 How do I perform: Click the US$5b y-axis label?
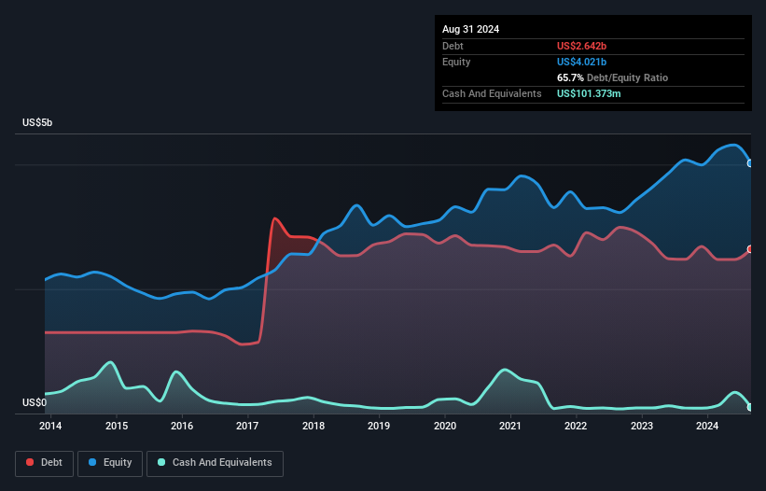(37, 122)
